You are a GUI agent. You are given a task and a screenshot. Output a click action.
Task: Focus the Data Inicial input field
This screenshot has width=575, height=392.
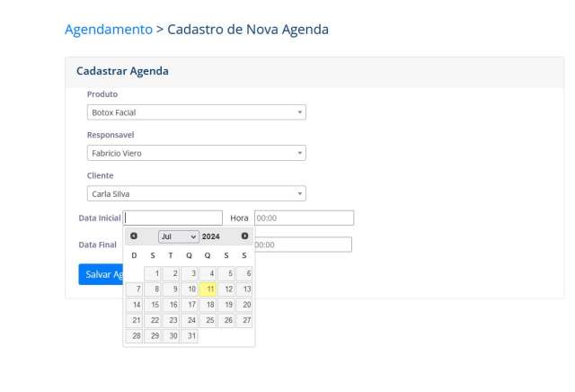173,218
